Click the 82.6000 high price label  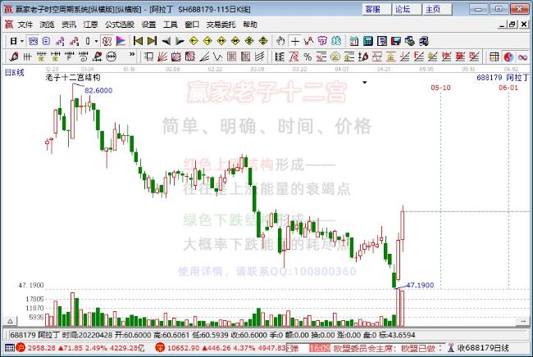98,90
